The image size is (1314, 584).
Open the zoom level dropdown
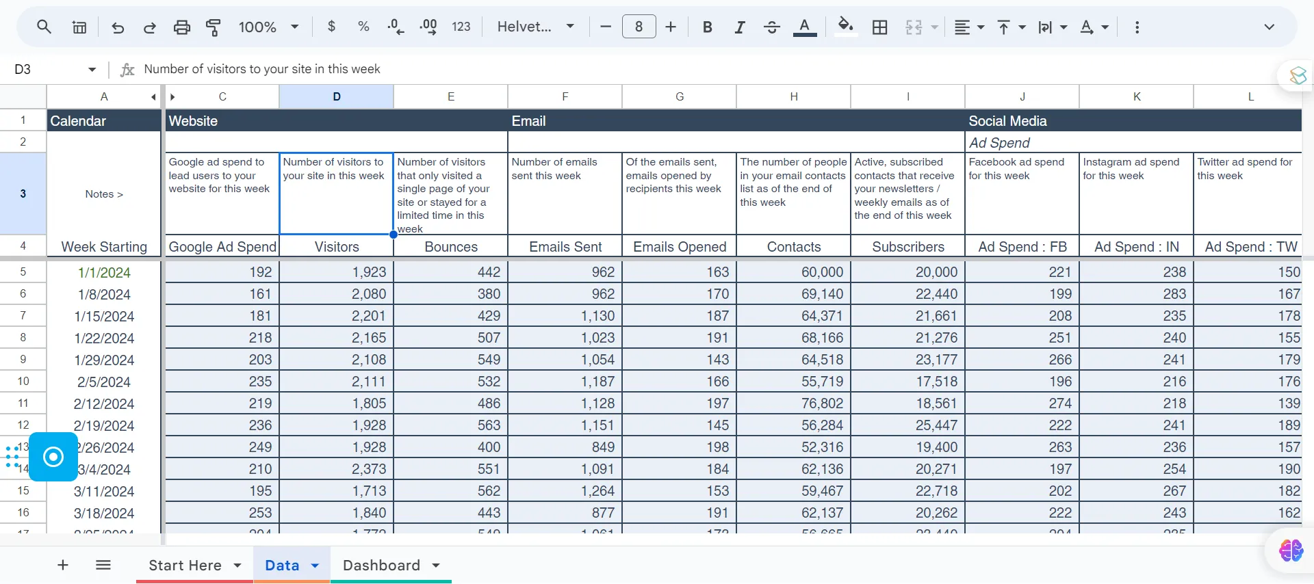click(268, 27)
